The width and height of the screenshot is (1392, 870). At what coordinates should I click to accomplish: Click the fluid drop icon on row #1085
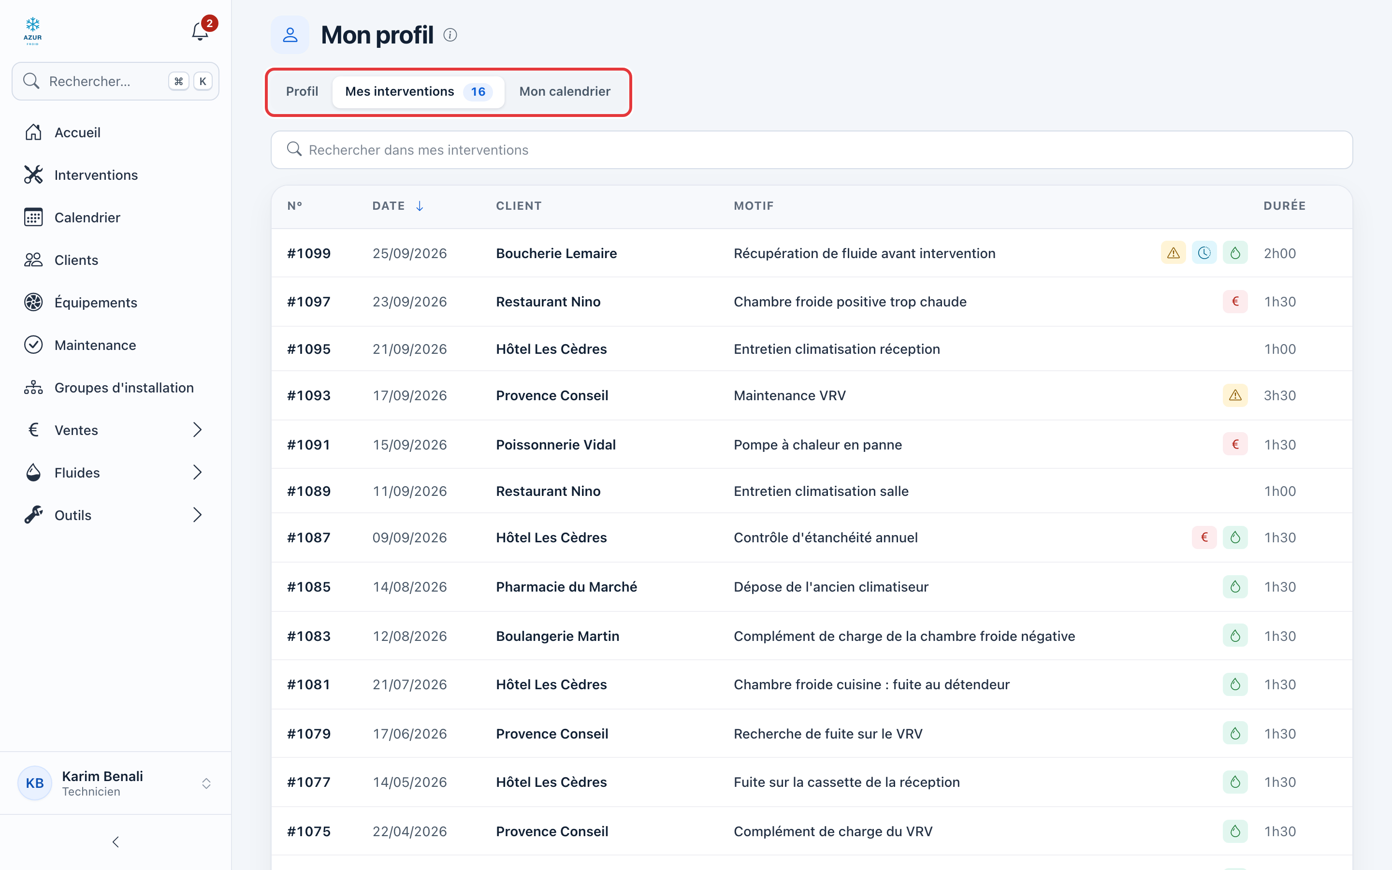1235,586
